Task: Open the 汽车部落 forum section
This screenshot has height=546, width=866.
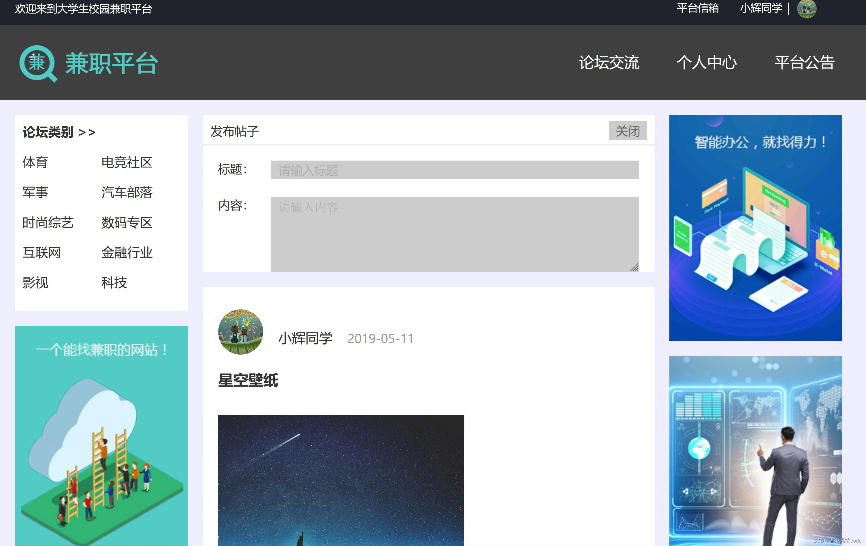Action: (x=127, y=193)
